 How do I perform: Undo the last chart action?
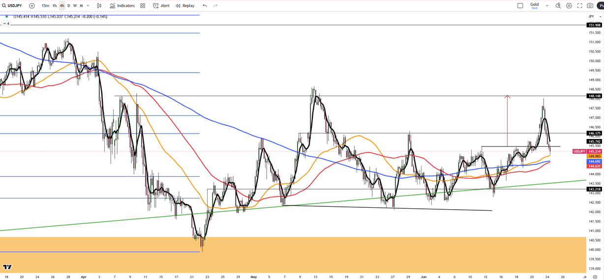(205, 6)
